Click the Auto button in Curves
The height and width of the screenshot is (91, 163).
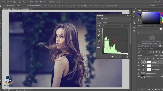point(126,26)
